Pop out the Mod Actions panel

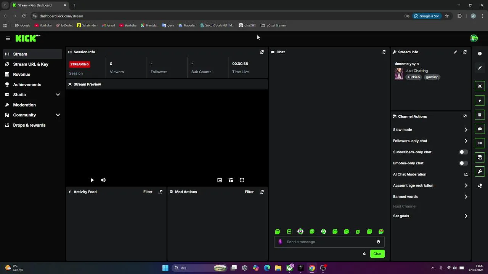point(262,192)
